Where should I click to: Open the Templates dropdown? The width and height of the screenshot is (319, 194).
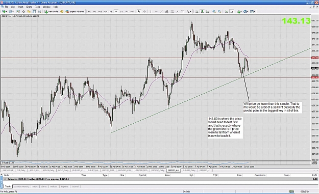click(253, 12)
